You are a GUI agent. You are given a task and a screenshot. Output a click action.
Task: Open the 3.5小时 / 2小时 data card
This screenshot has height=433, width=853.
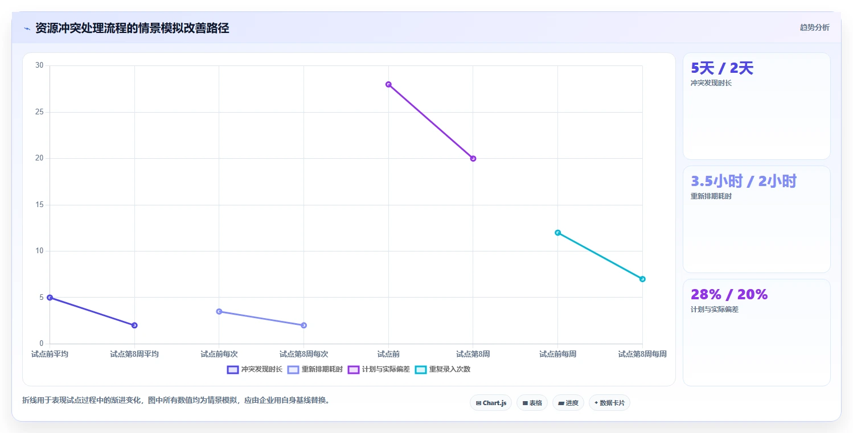[x=756, y=219]
